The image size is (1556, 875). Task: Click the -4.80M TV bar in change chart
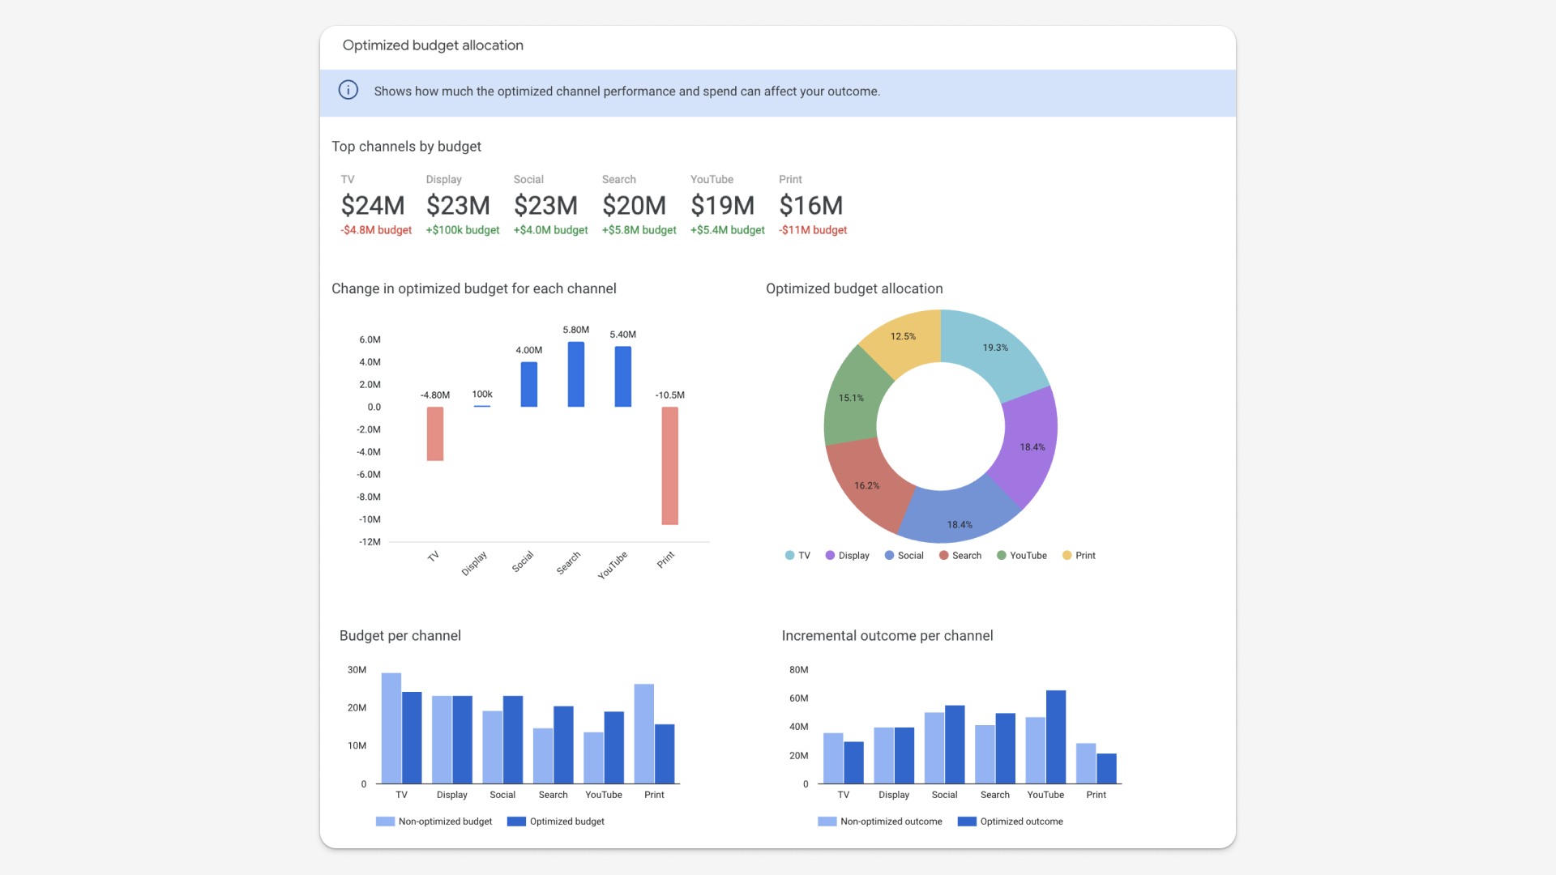point(435,433)
